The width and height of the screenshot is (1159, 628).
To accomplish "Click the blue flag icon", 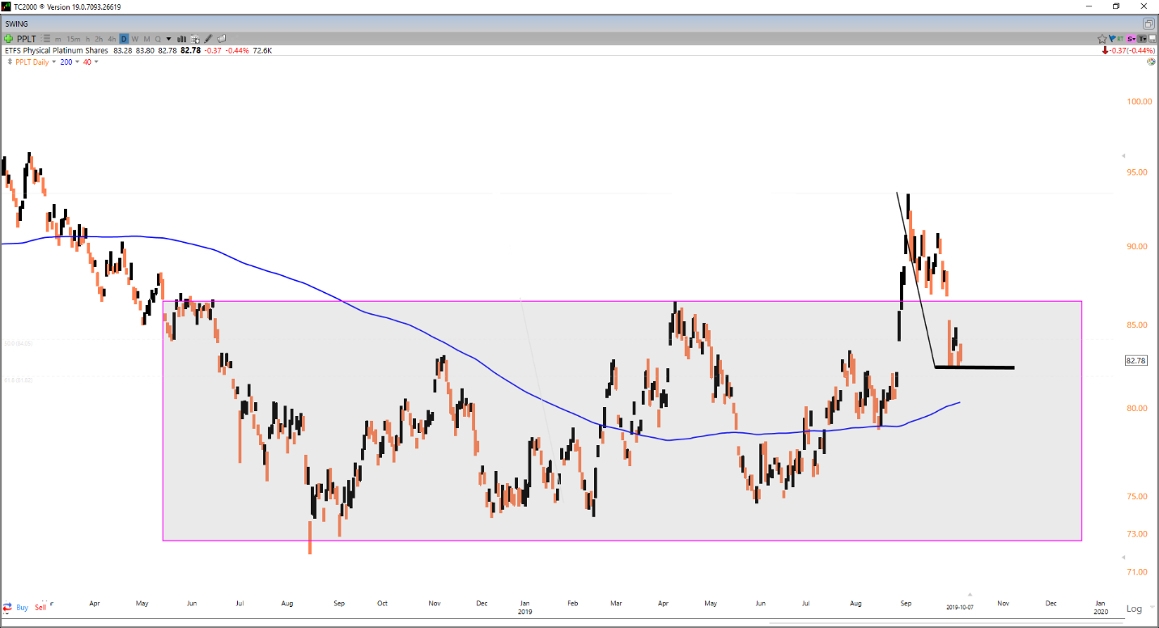I will pyautogui.click(x=1113, y=39).
